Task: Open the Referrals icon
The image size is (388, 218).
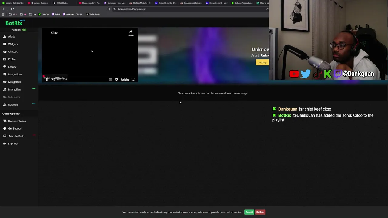Action: (5, 104)
